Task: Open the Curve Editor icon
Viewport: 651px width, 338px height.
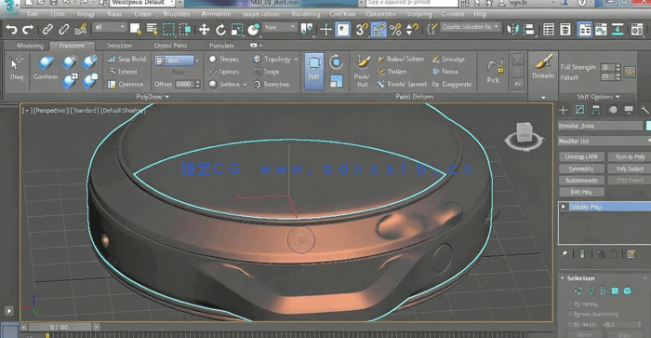Action: pos(601,30)
